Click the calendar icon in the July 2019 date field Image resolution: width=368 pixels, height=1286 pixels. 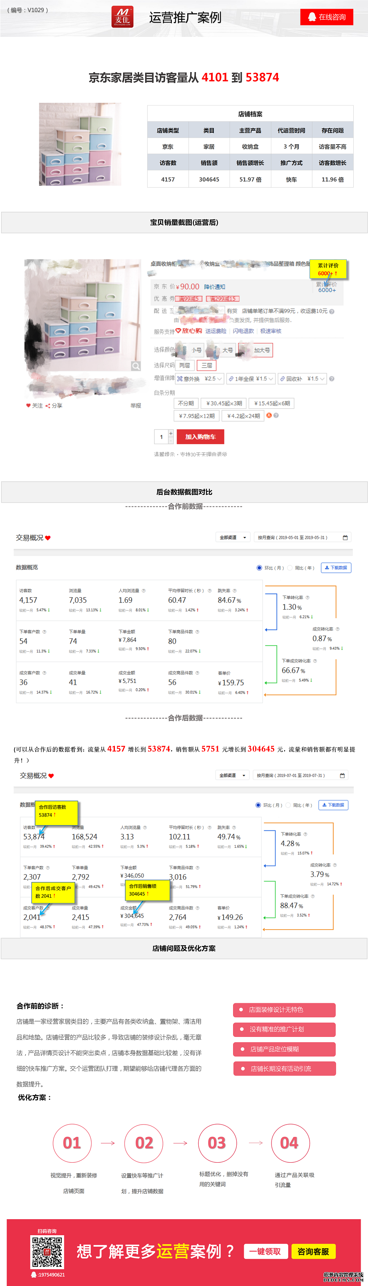click(x=342, y=776)
